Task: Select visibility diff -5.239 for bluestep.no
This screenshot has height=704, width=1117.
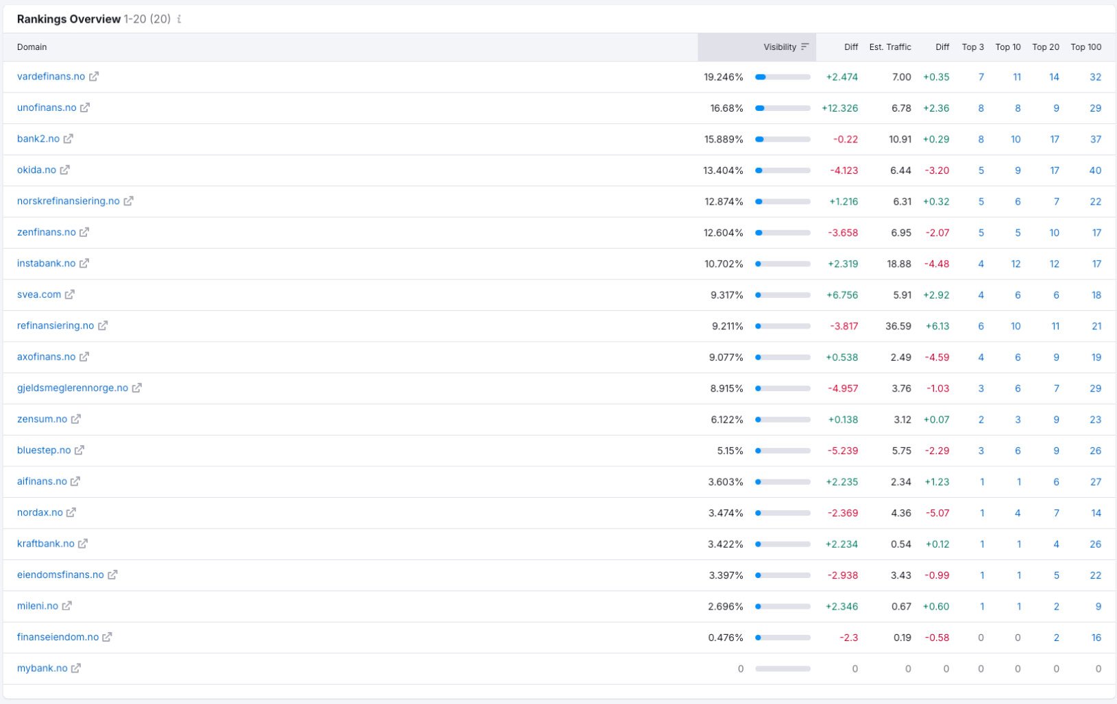Action: (x=843, y=451)
